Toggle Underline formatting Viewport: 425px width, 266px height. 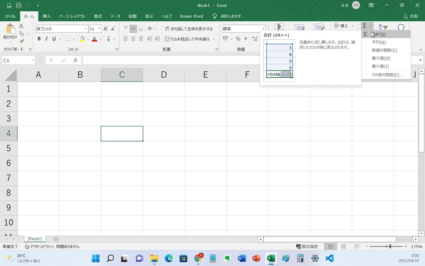coord(54,39)
